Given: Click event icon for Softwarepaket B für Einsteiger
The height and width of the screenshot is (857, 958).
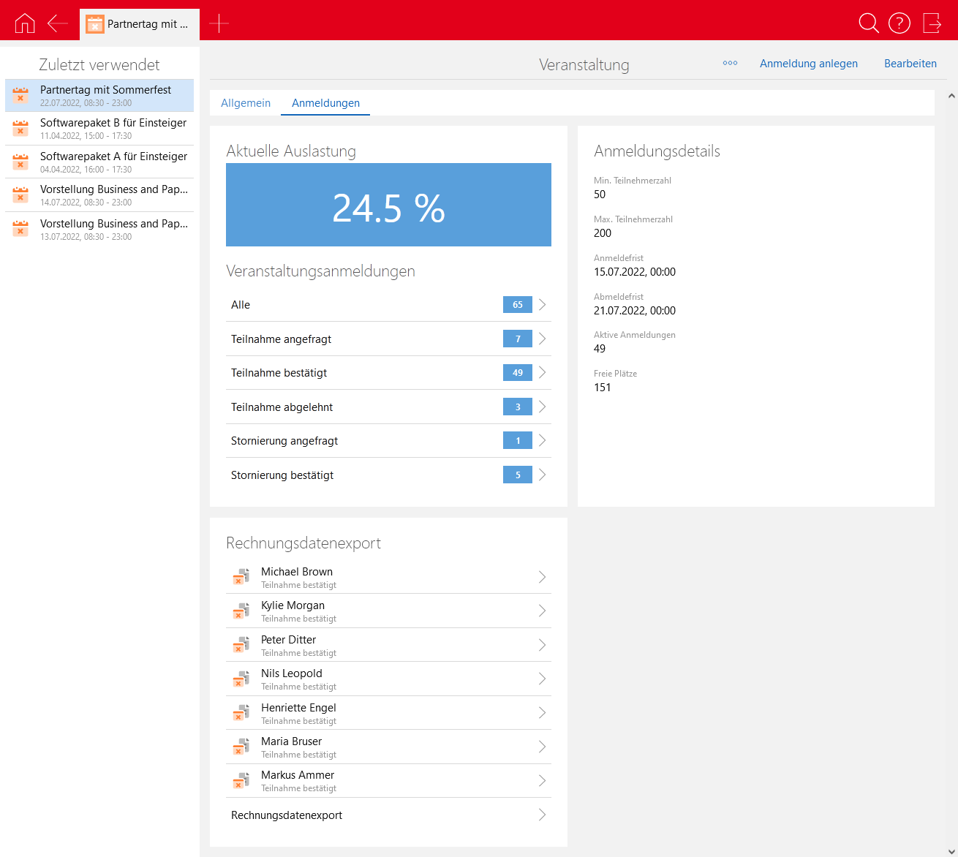Looking at the screenshot, I should tap(20, 129).
